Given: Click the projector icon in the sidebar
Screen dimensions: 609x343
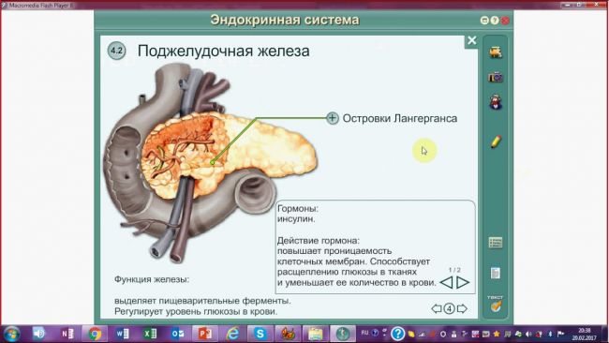Looking at the screenshot, I should (496, 52).
